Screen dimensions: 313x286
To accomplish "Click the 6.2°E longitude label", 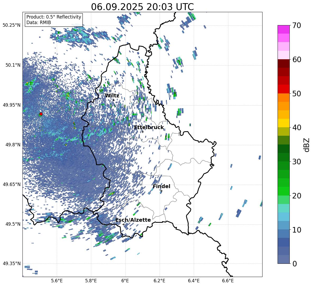I will (x=159, y=281).
